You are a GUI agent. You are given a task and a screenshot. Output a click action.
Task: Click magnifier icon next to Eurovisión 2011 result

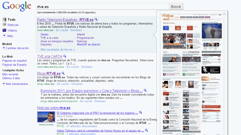tap(145, 90)
